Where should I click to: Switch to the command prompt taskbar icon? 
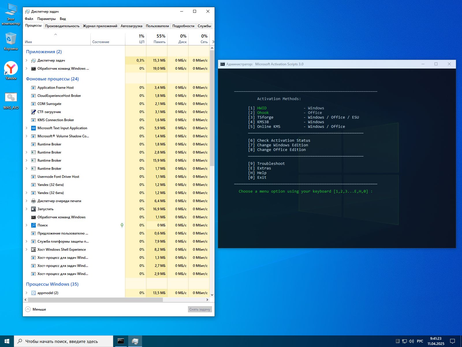(121, 341)
